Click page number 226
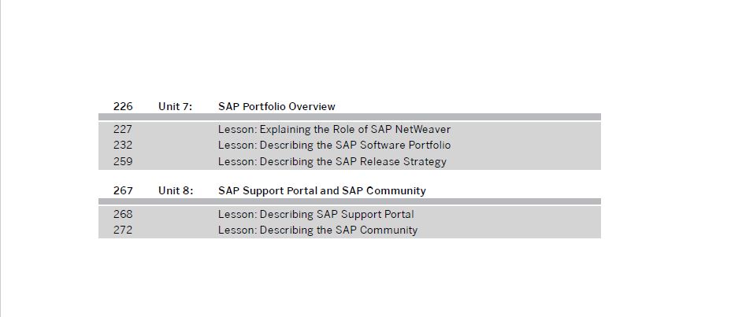 pyautogui.click(x=123, y=107)
